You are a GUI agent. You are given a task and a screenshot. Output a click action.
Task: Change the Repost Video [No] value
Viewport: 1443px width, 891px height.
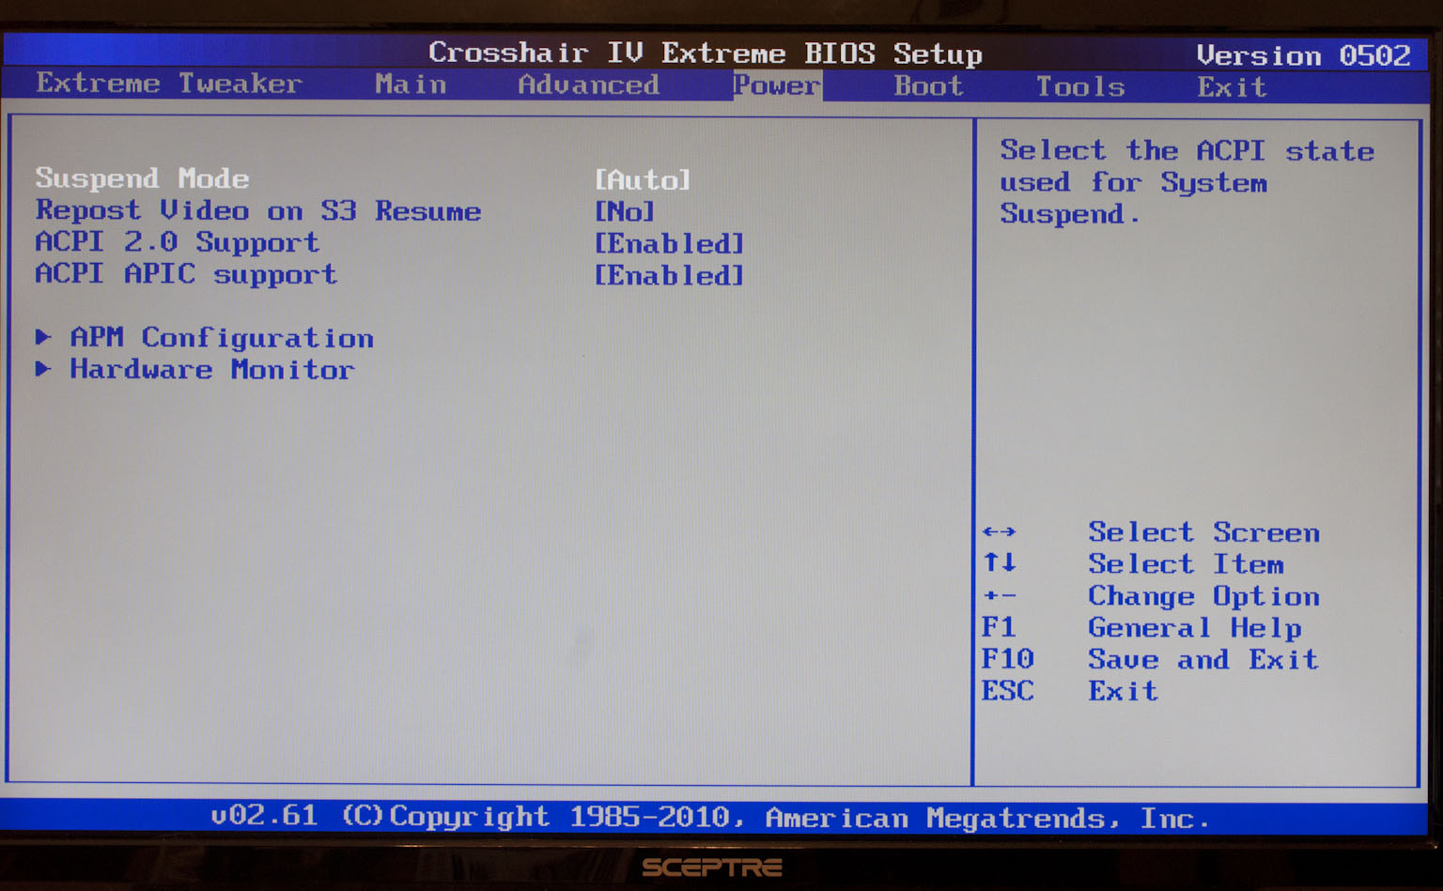[625, 211]
